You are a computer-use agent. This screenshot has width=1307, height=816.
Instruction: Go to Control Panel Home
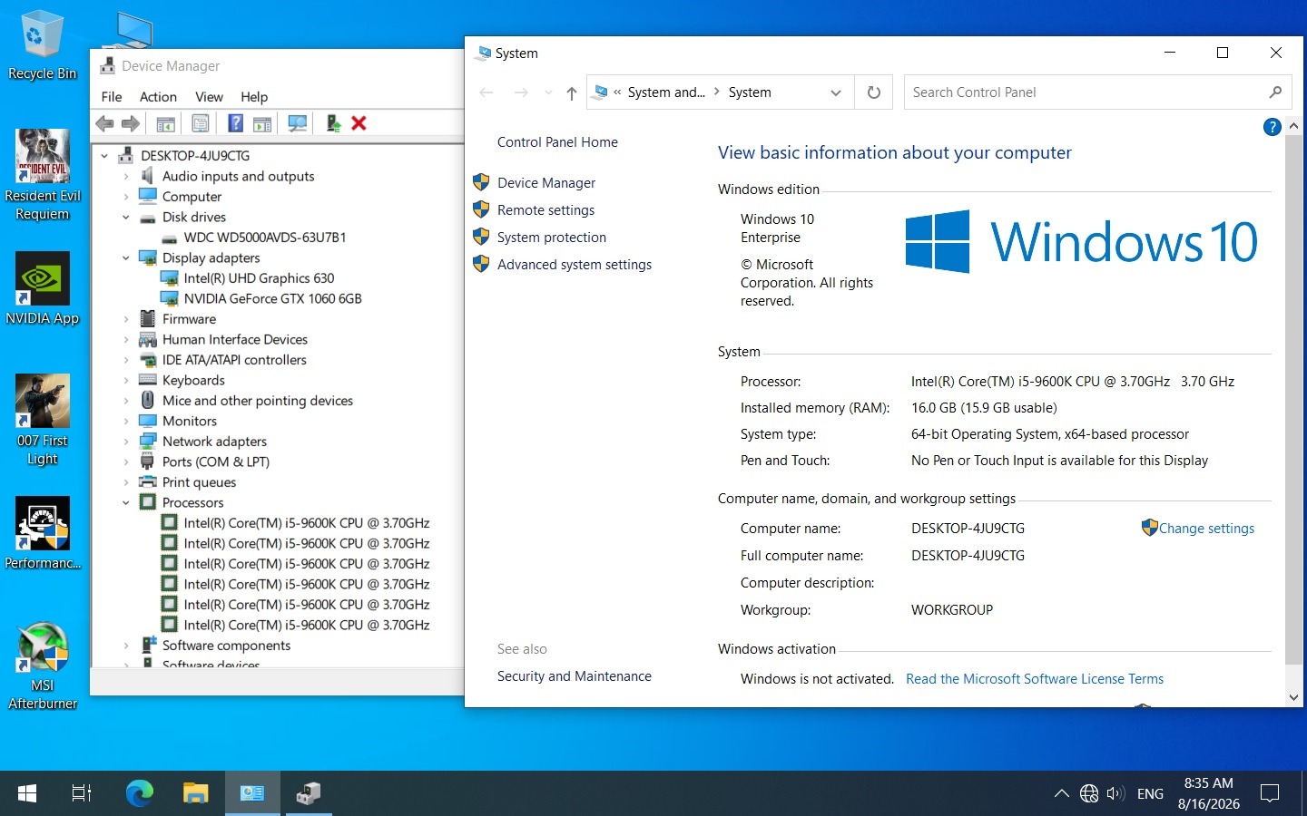point(557,142)
